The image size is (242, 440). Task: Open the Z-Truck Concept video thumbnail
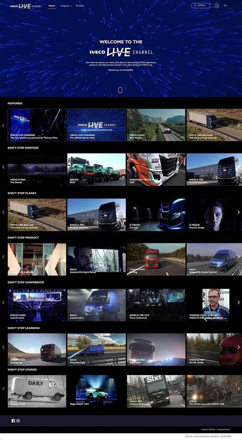point(156,215)
